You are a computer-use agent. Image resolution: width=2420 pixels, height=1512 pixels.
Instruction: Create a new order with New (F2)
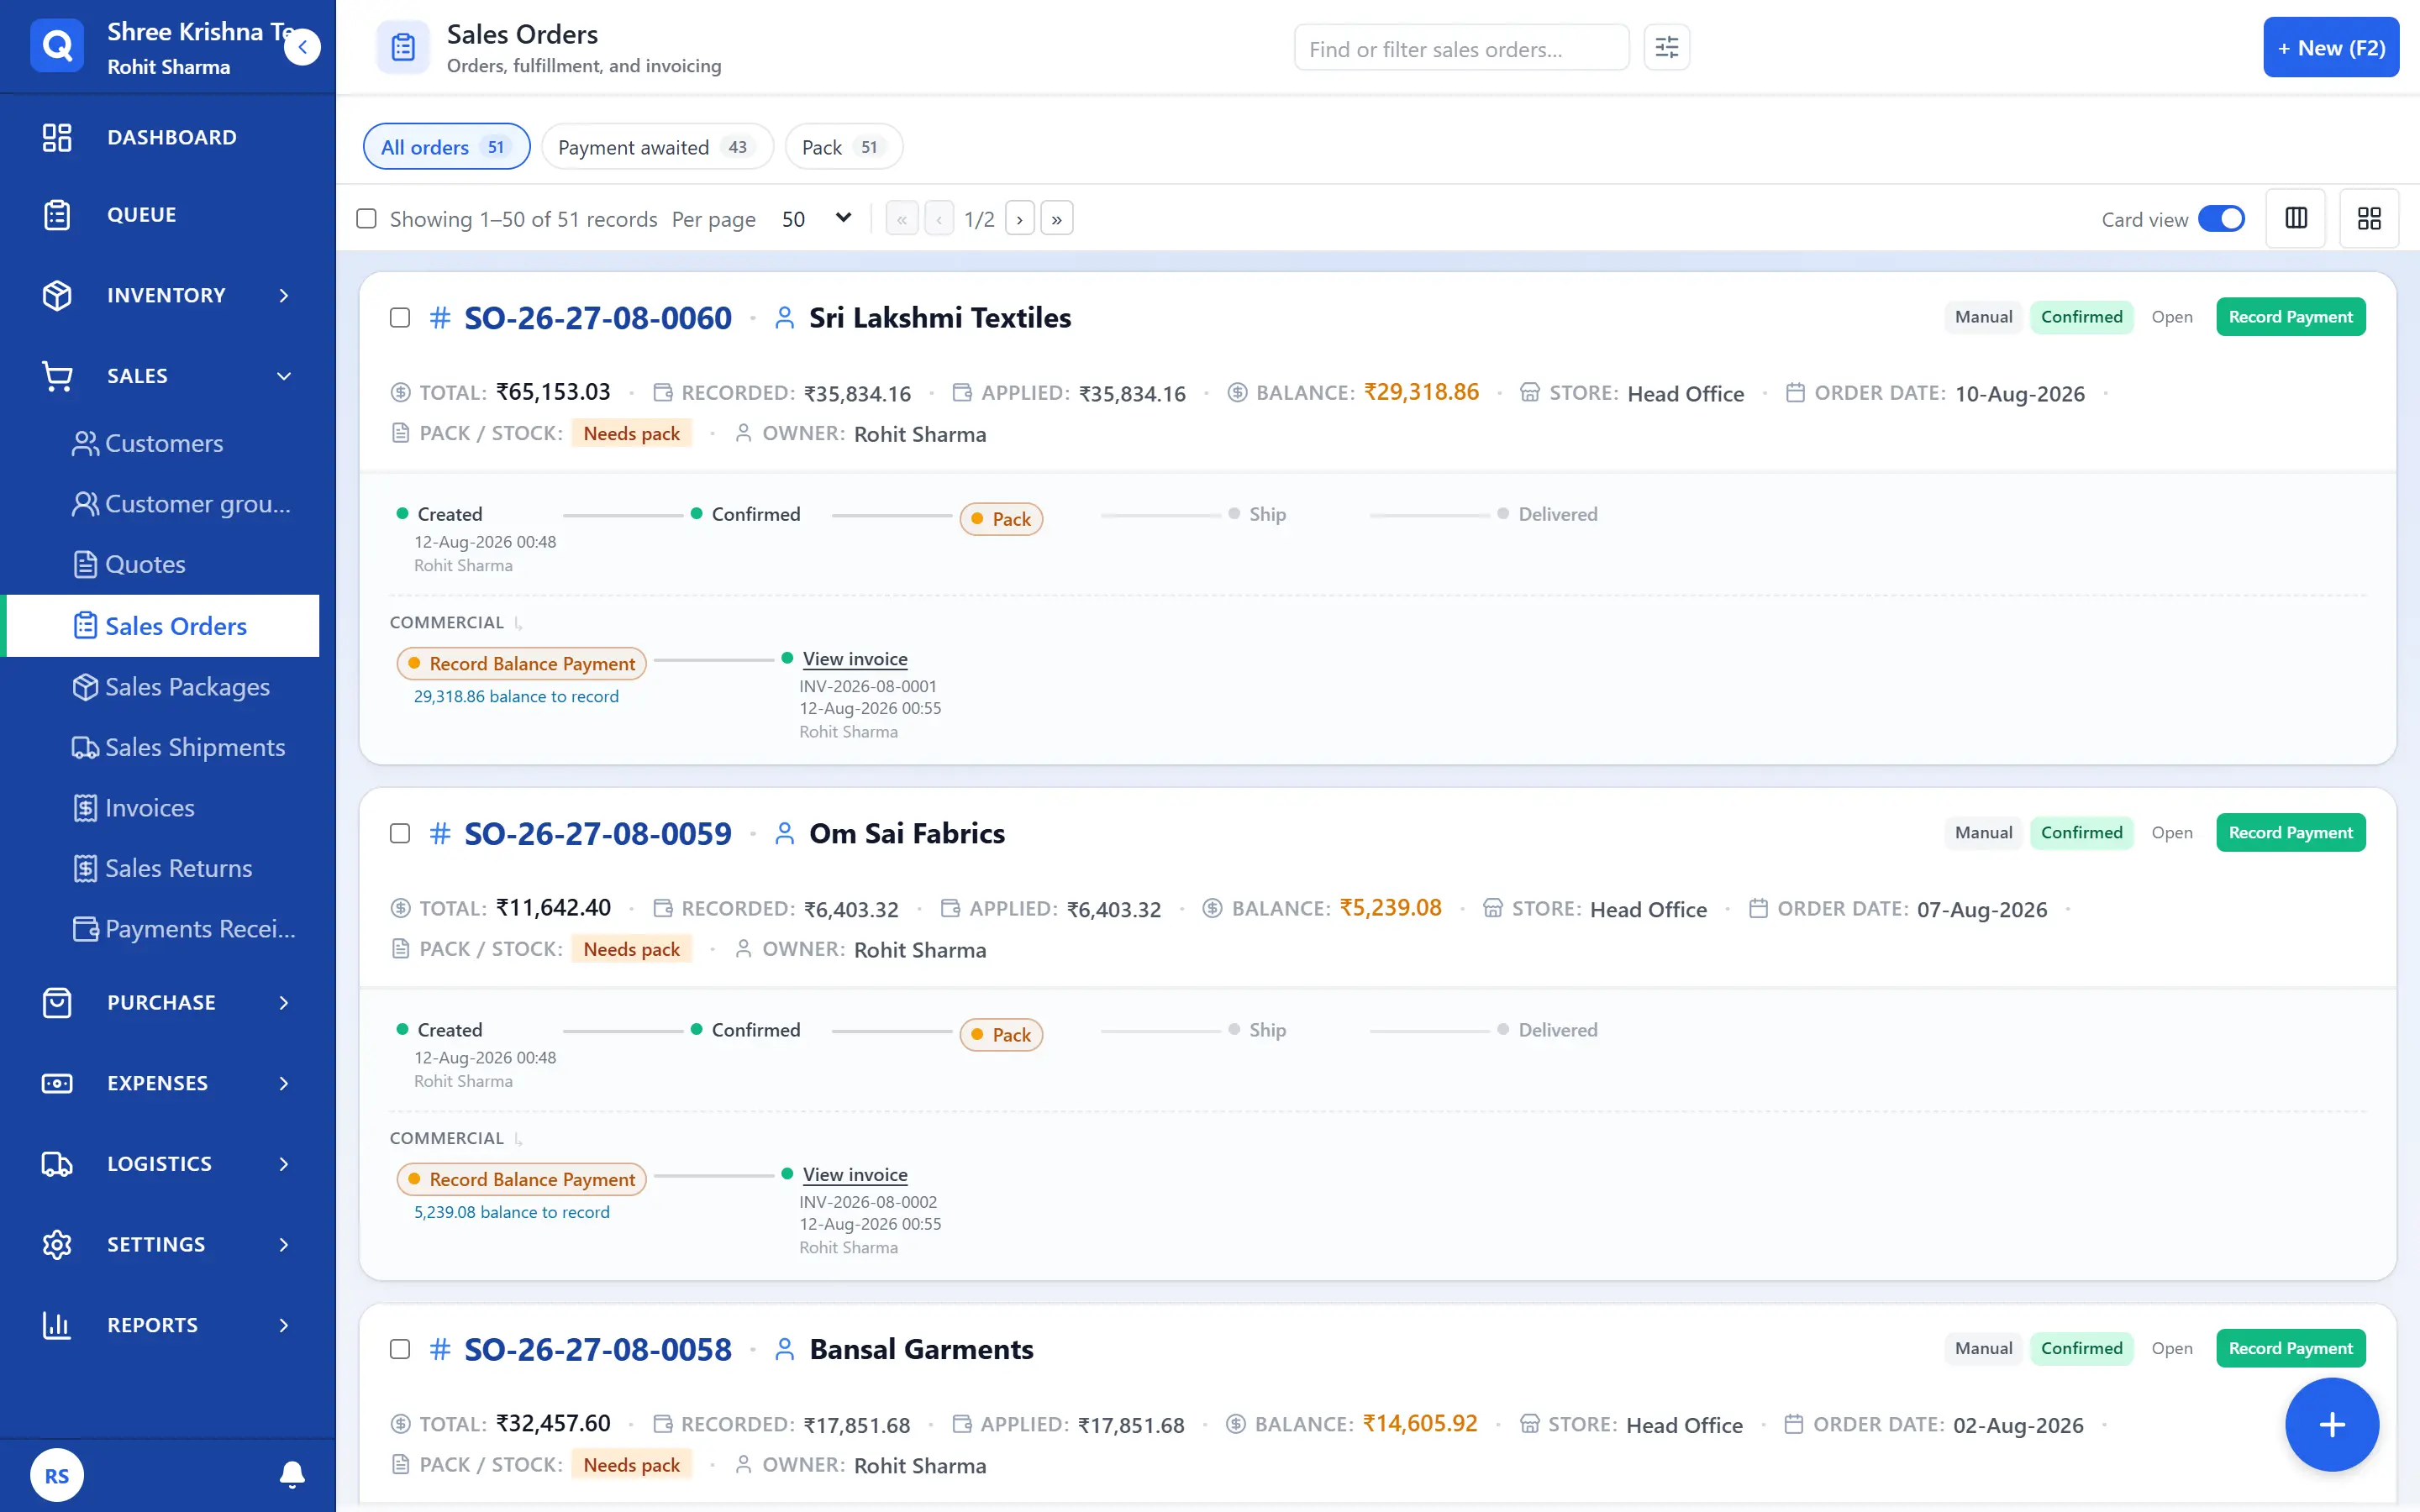(2330, 47)
